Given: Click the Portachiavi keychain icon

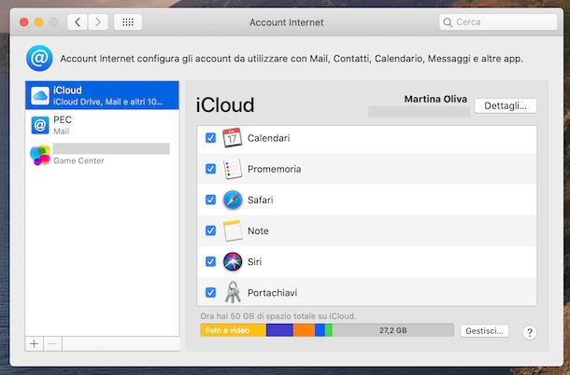Looking at the screenshot, I should click(x=233, y=292).
